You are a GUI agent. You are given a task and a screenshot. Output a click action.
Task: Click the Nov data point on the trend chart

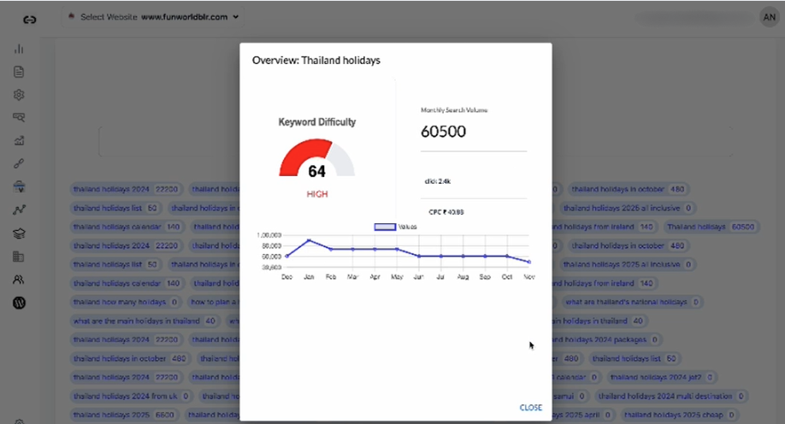(x=529, y=262)
